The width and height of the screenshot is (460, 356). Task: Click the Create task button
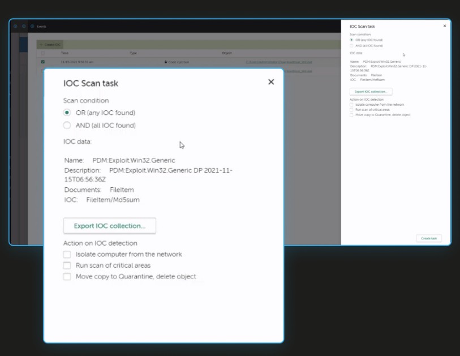pyautogui.click(x=428, y=238)
